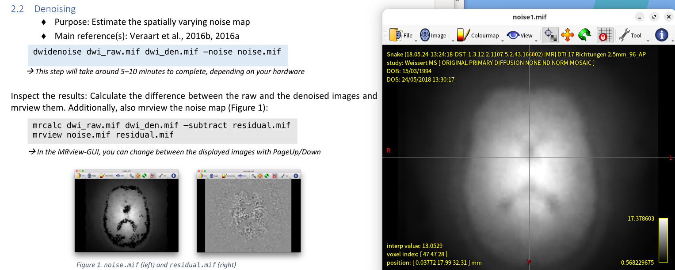Click the greyscale colour bar in viewer
Screen dimensions: 675x270
[663, 240]
